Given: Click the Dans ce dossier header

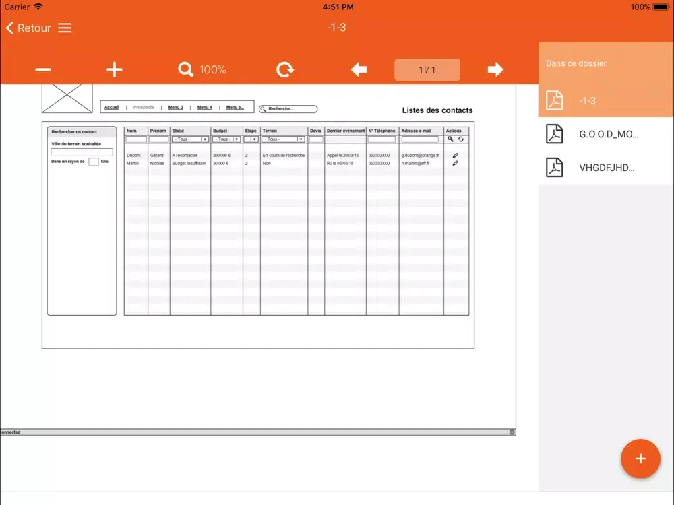Looking at the screenshot, I should [x=576, y=63].
